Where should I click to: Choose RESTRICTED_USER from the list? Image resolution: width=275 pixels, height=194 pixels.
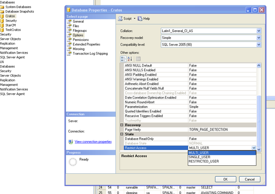coord(222,161)
